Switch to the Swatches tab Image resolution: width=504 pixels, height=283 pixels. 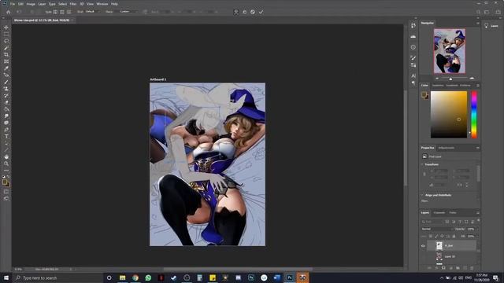(438, 86)
